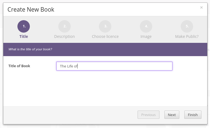Select the Title step label
Viewport: 210px width, 128px height.
coord(23,36)
